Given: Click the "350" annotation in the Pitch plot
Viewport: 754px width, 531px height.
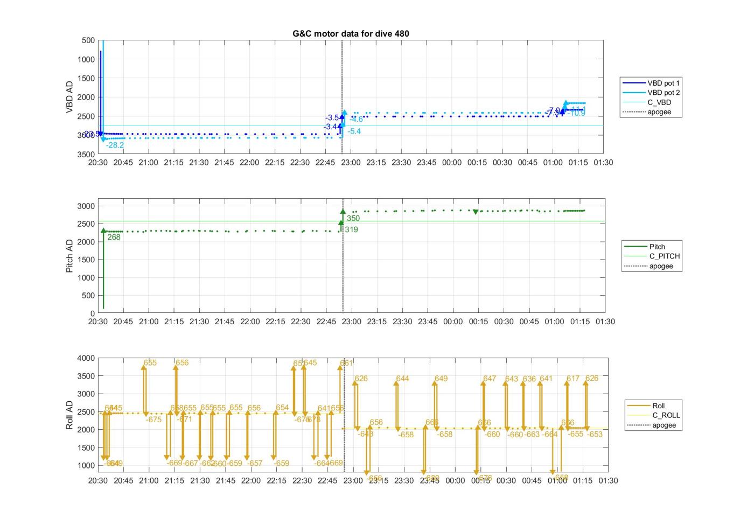Looking at the screenshot, I should tap(353, 219).
